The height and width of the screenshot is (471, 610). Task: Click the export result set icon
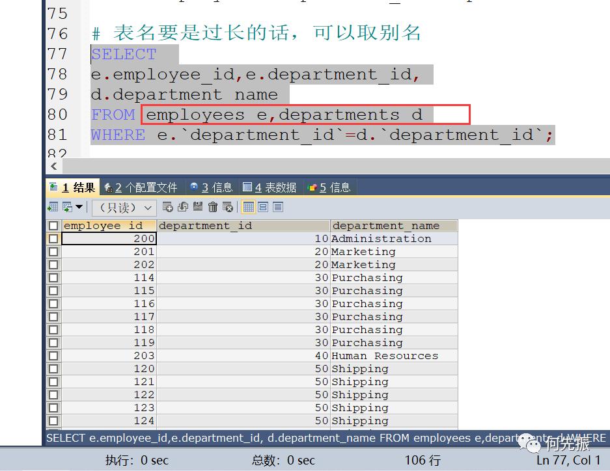(53, 207)
